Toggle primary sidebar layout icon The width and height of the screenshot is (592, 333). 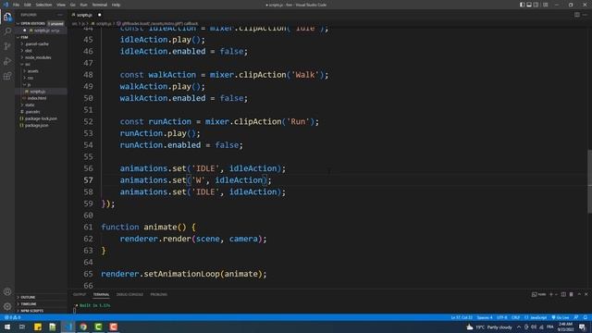pos(522,5)
